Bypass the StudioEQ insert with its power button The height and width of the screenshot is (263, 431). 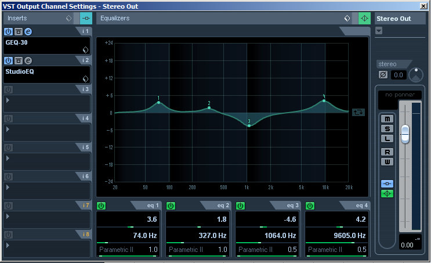tap(9, 60)
